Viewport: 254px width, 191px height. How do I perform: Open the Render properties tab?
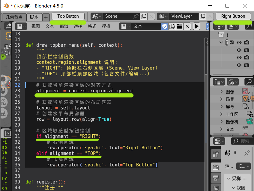pos(216,167)
